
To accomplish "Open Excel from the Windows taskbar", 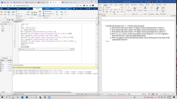I will click(x=27, y=97).
